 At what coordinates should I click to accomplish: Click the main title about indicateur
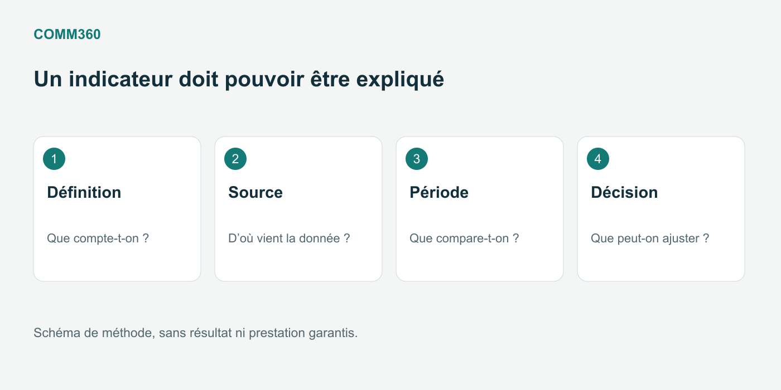point(239,79)
